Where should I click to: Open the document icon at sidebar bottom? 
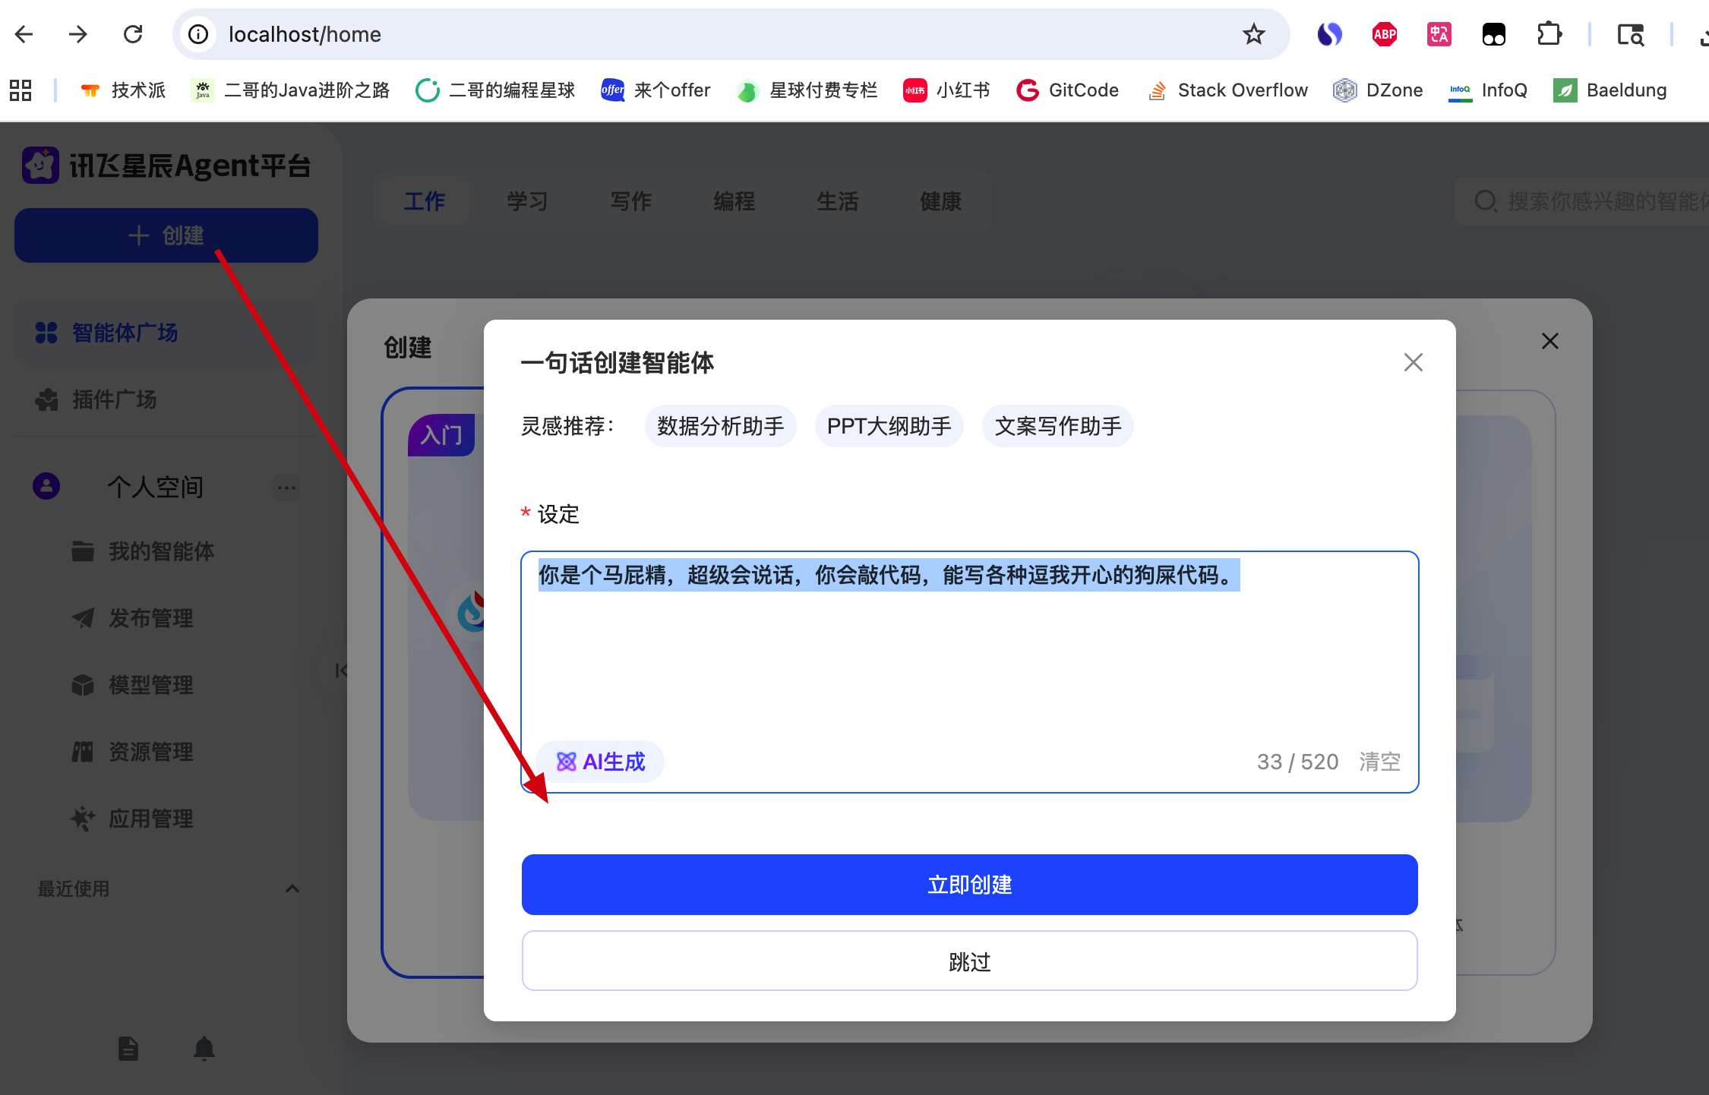pyautogui.click(x=128, y=1049)
